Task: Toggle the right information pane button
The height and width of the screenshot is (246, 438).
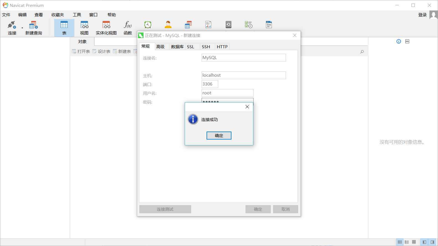Action: point(432,242)
